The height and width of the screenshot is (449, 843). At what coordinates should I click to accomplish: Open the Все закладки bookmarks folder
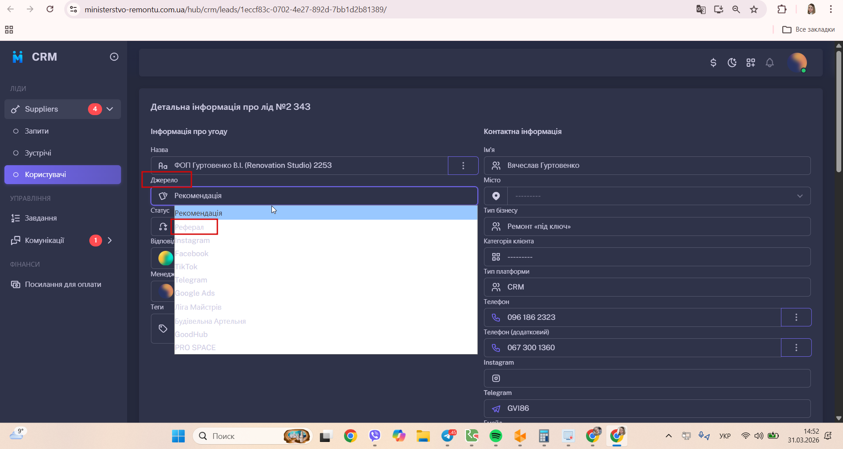[808, 29]
